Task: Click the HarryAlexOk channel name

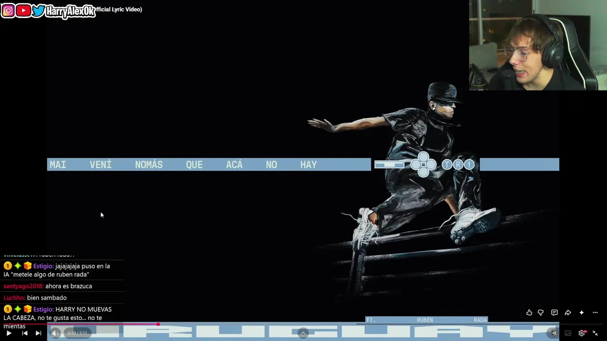Action: point(71,12)
